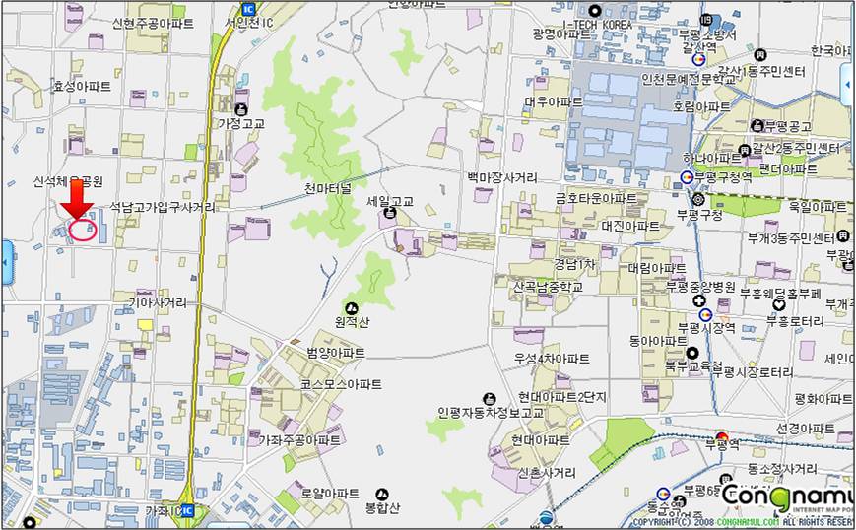Select the 원적산 mountain icon
The height and width of the screenshot is (530, 856).
350,307
